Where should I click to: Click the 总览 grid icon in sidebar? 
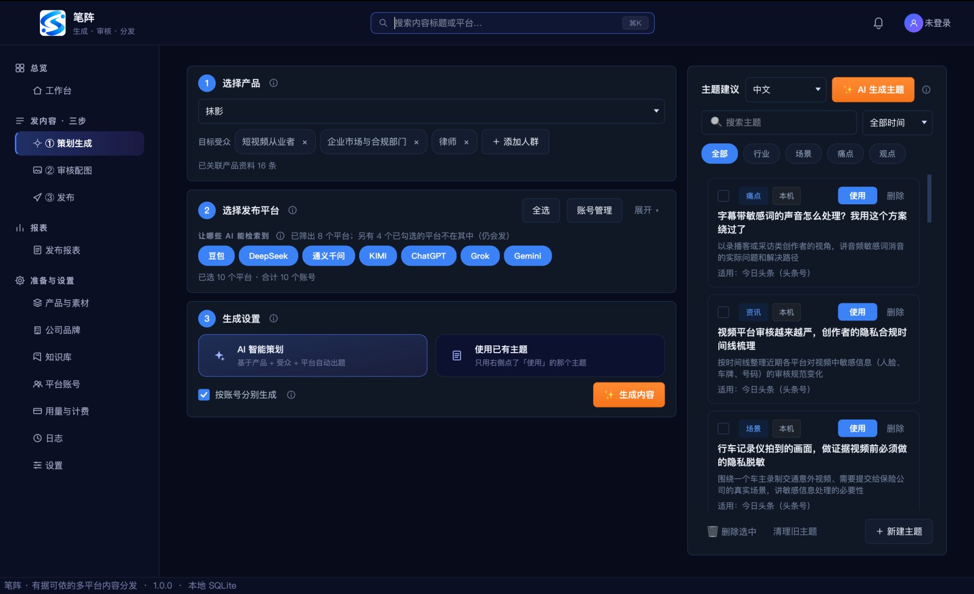[x=20, y=68]
